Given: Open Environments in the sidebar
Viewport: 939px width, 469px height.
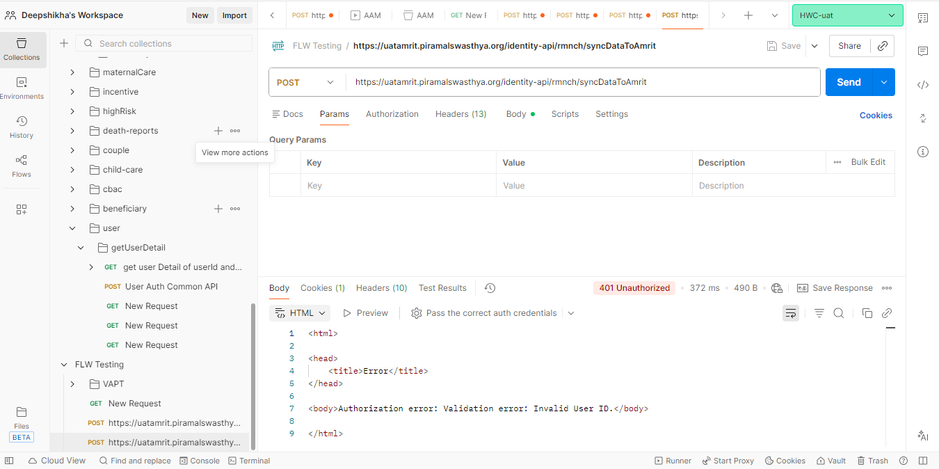Looking at the screenshot, I should 22,88.
